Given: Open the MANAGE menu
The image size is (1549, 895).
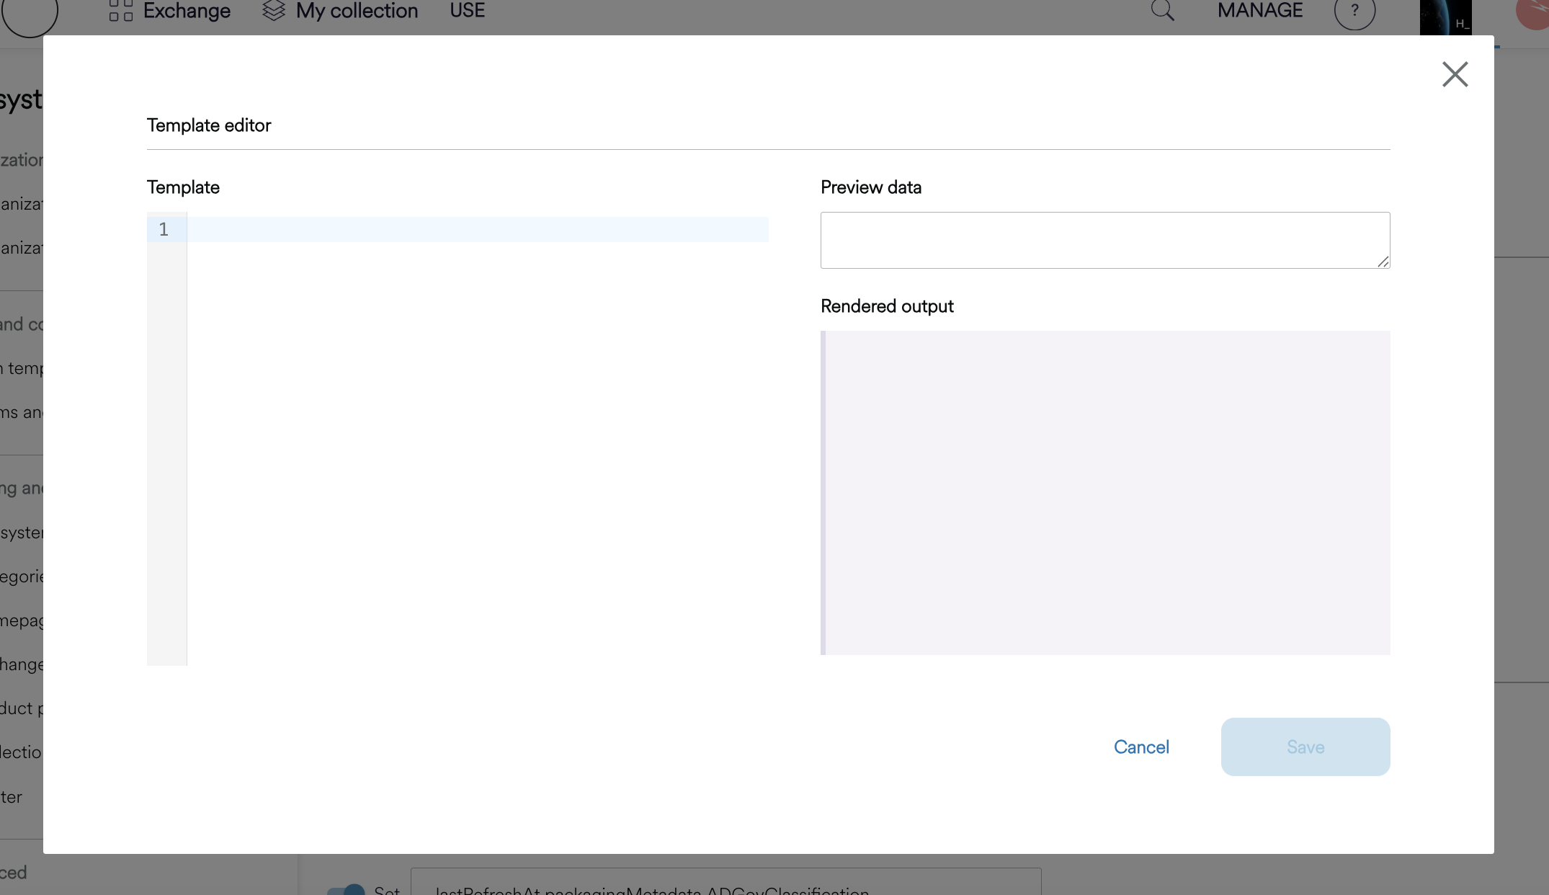Looking at the screenshot, I should (x=1259, y=11).
